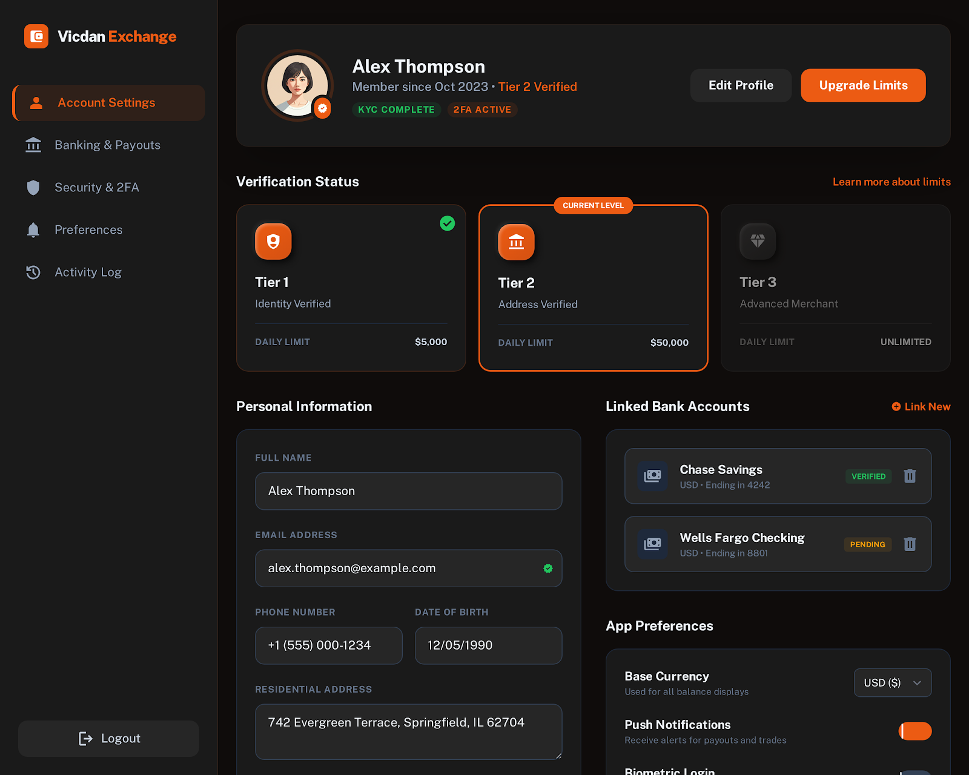
Task: Click the Tier 3 diamond icon
Action: tap(758, 241)
